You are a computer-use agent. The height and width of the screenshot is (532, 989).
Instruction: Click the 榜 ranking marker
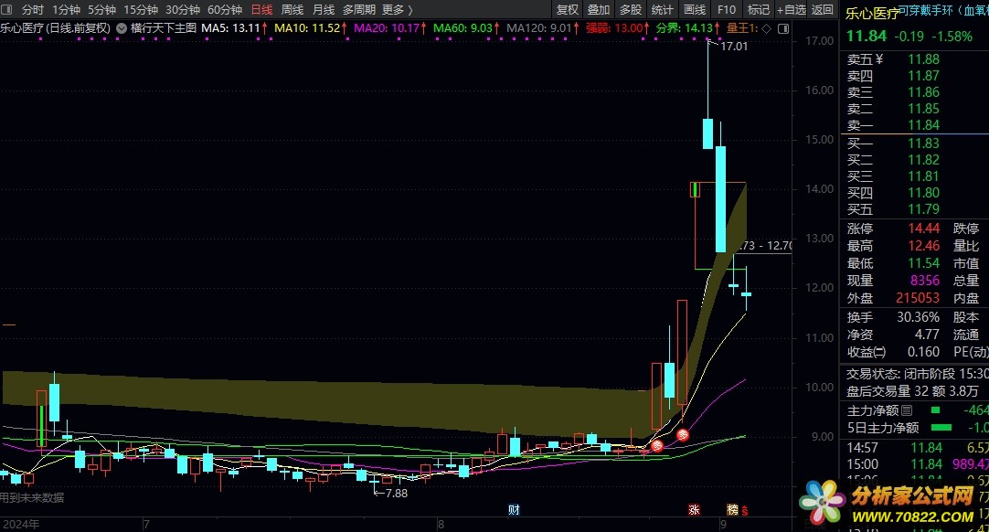point(732,510)
